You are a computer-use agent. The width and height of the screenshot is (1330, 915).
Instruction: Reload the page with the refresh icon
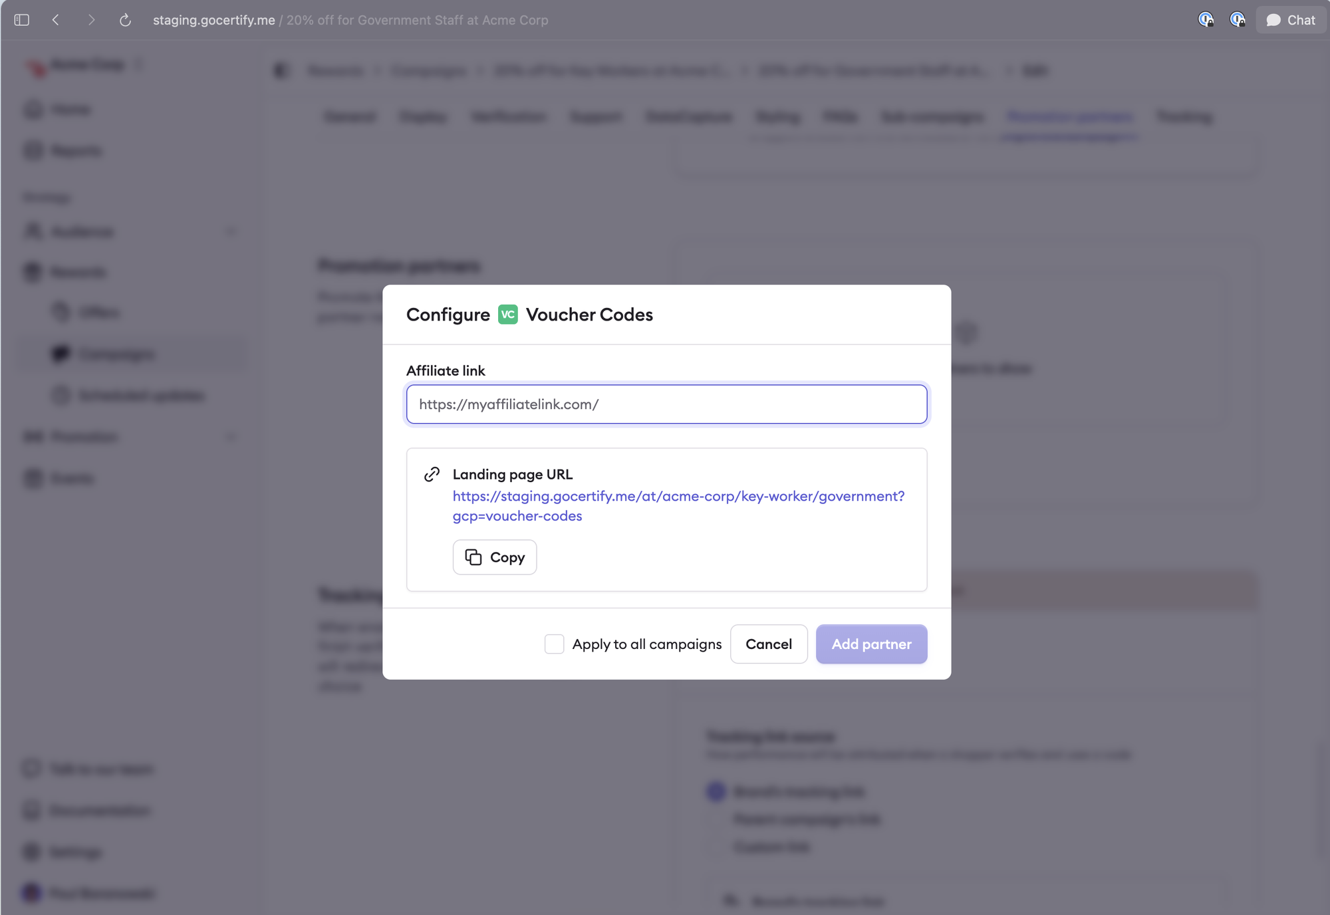(125, 20)
